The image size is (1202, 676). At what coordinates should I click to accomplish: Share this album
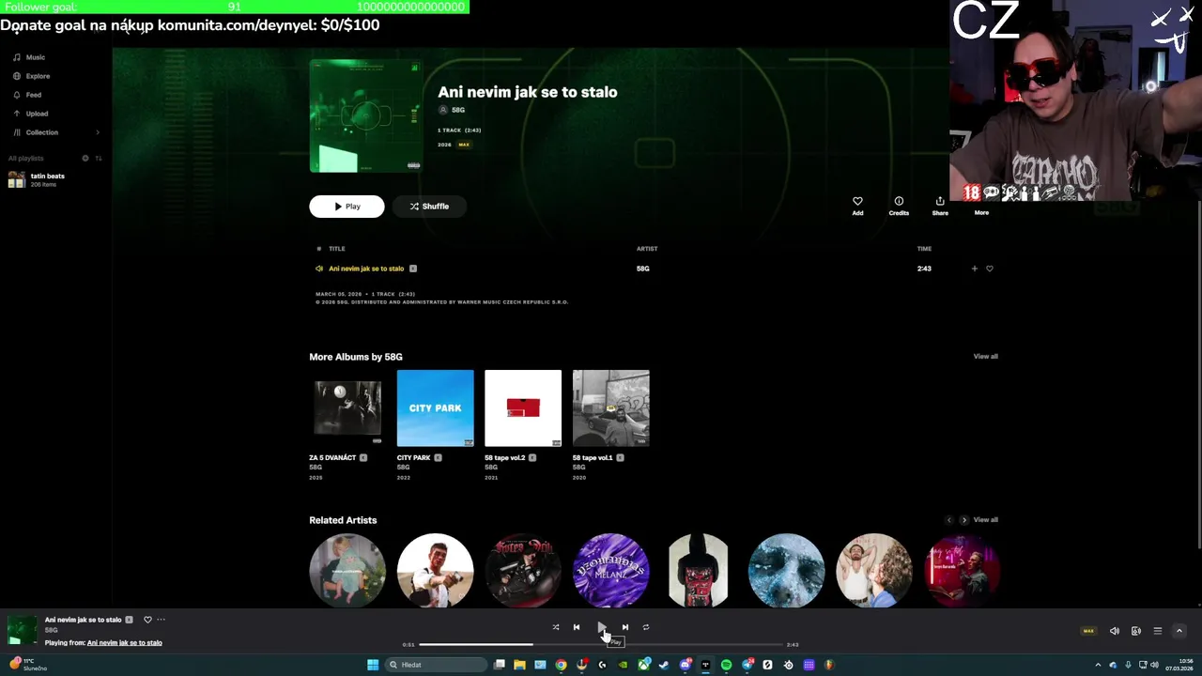pyautogui.click(x=940, y=206)
